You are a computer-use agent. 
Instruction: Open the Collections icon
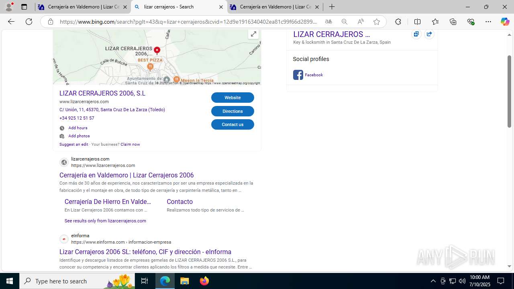tap(453, 22)
